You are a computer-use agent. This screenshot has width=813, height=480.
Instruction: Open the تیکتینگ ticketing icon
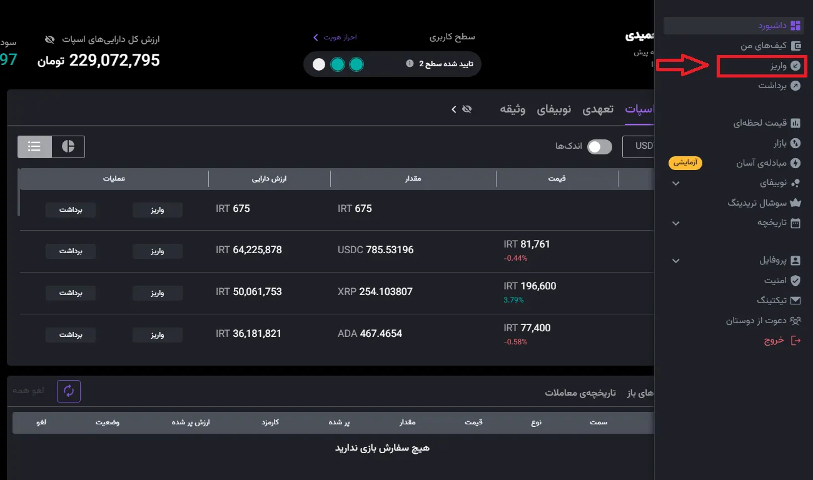(795, 300)
